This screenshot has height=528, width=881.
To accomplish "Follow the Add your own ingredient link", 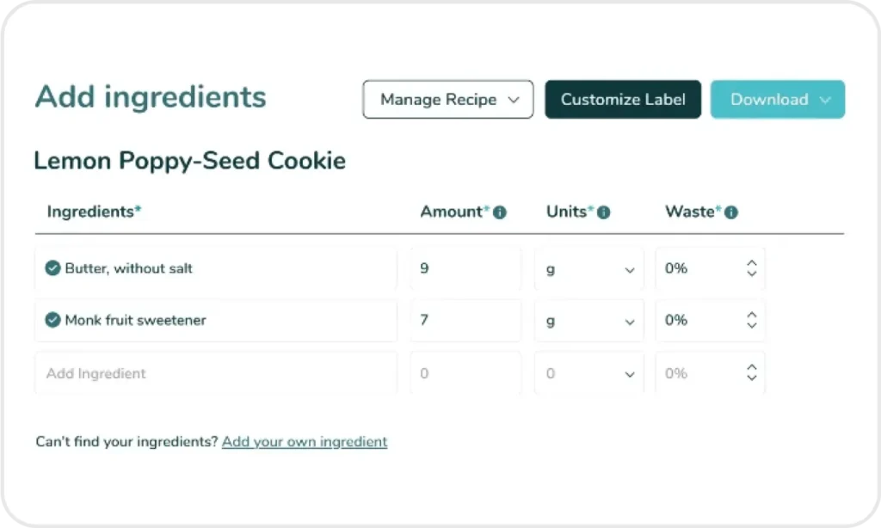I will pyautogui.click(x=305, y=442).
